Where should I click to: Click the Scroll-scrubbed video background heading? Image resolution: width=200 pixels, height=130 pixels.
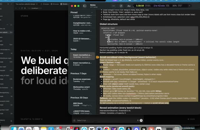pyautogui.click(x=128, y=57)
